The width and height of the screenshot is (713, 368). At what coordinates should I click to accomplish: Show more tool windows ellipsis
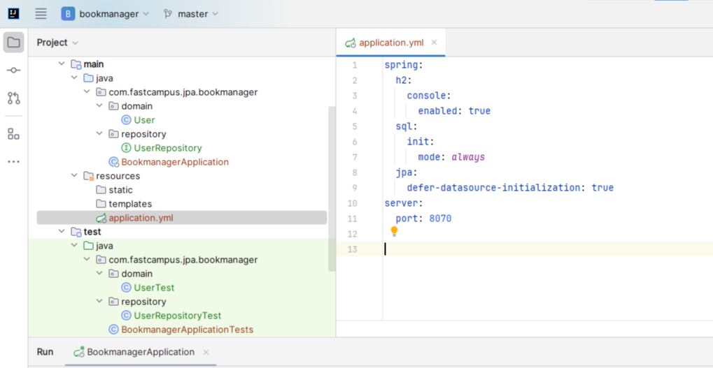[13, 161]
